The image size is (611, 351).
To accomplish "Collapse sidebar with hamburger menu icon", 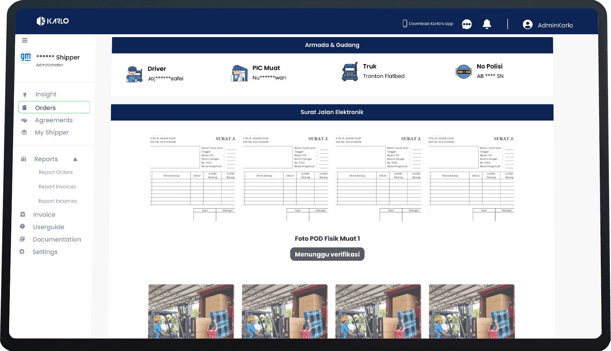I will tap(25, 40).
